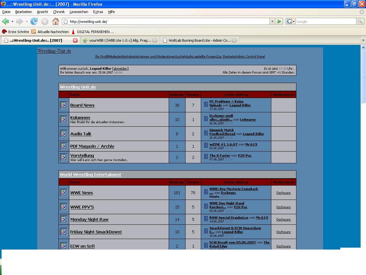
Task: Click the Aktuelle Nachrichten feed bookmark icon
Action: pyautogui.click(x=34, y=32)
